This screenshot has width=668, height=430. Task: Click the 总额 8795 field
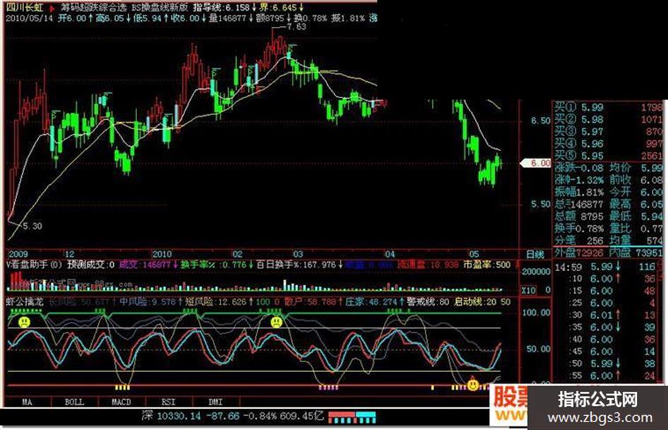coord(580,216)
